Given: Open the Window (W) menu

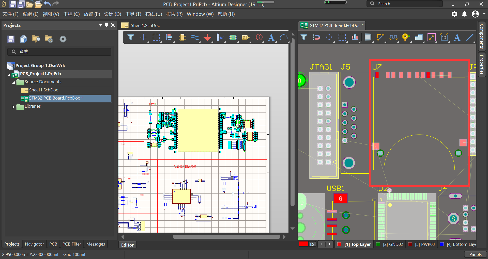Looking at the screenshot, I should [200, 14].
